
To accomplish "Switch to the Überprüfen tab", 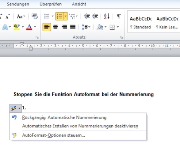I will tap(50, 4).
